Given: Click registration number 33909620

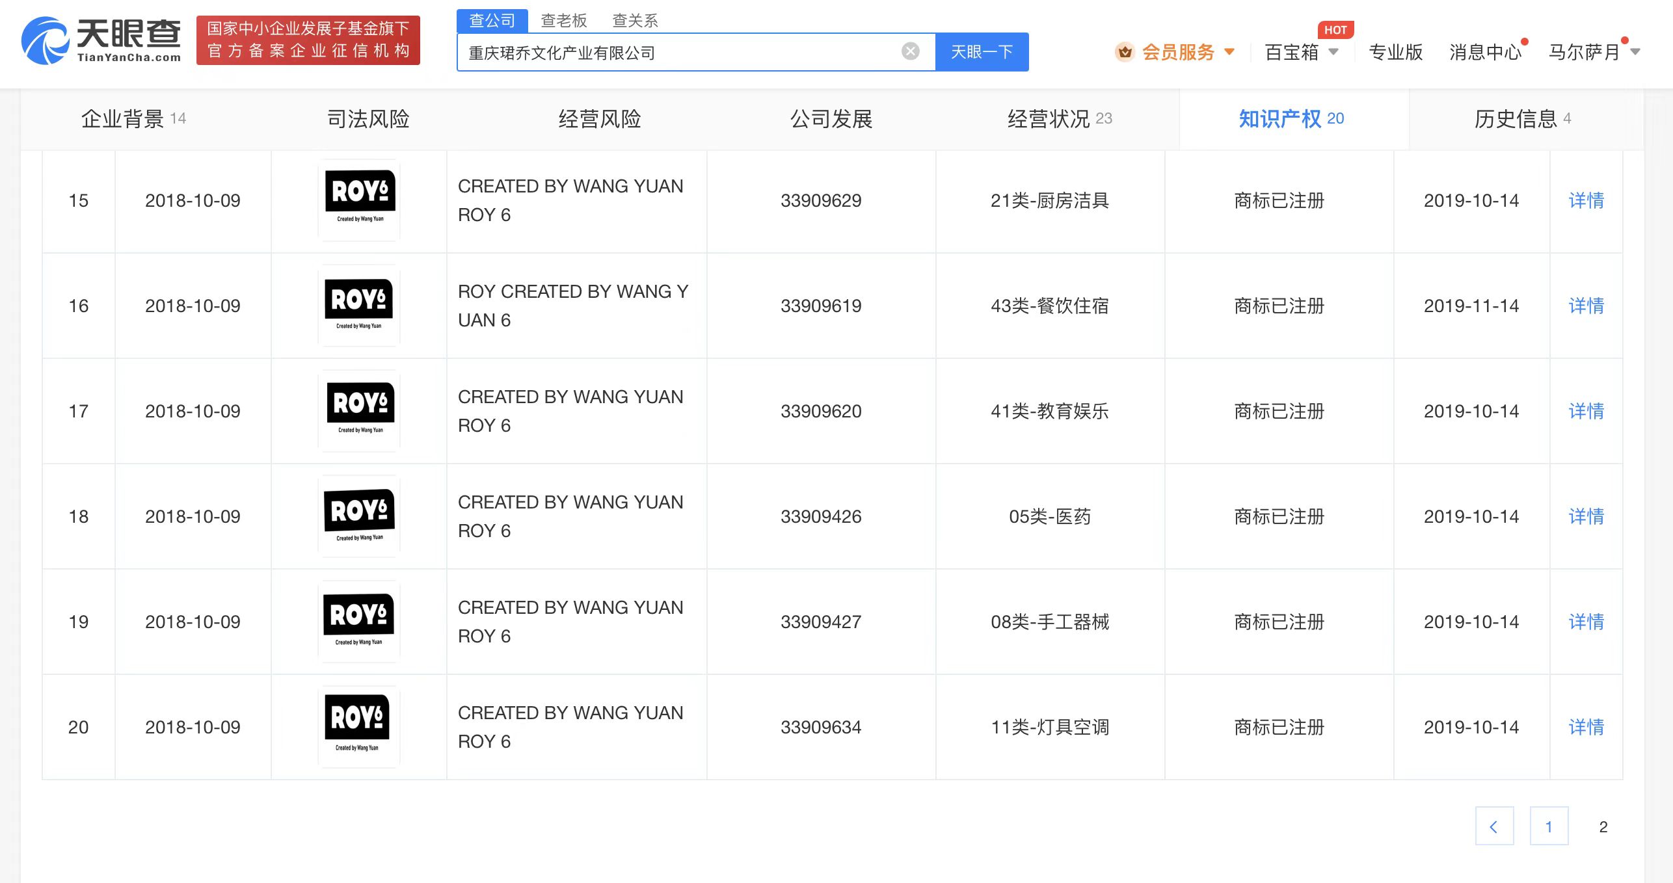Looking at the screenshot, I should (x=821, y=411).
